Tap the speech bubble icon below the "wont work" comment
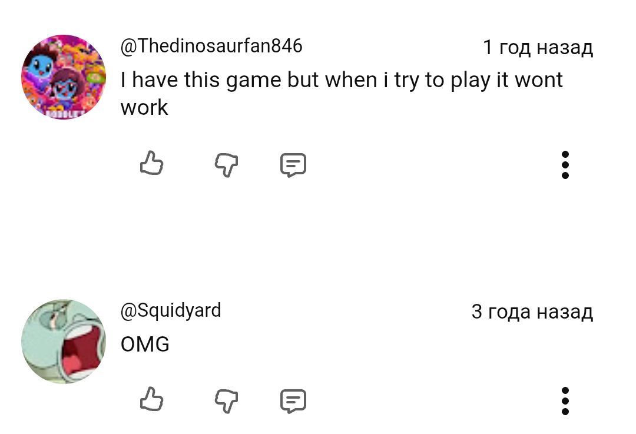This screenshot has width=636, height=434. pos(293,165)
